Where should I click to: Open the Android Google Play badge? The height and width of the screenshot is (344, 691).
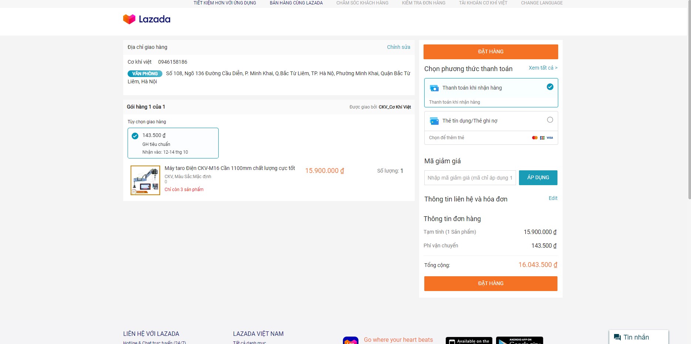click(x=519, y=340)
